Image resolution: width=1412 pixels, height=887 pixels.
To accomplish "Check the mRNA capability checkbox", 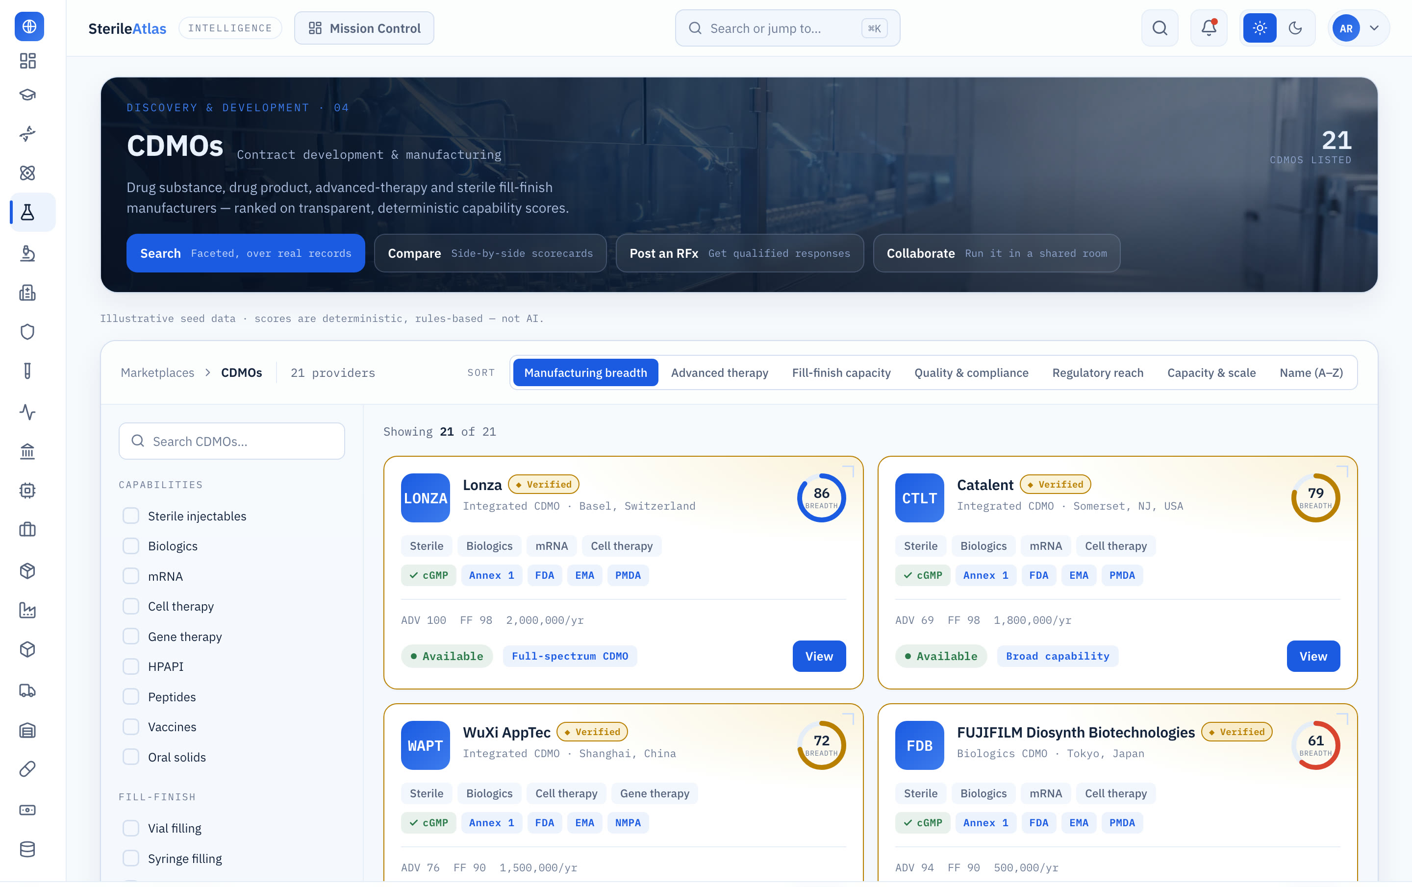I will point(131,576).
